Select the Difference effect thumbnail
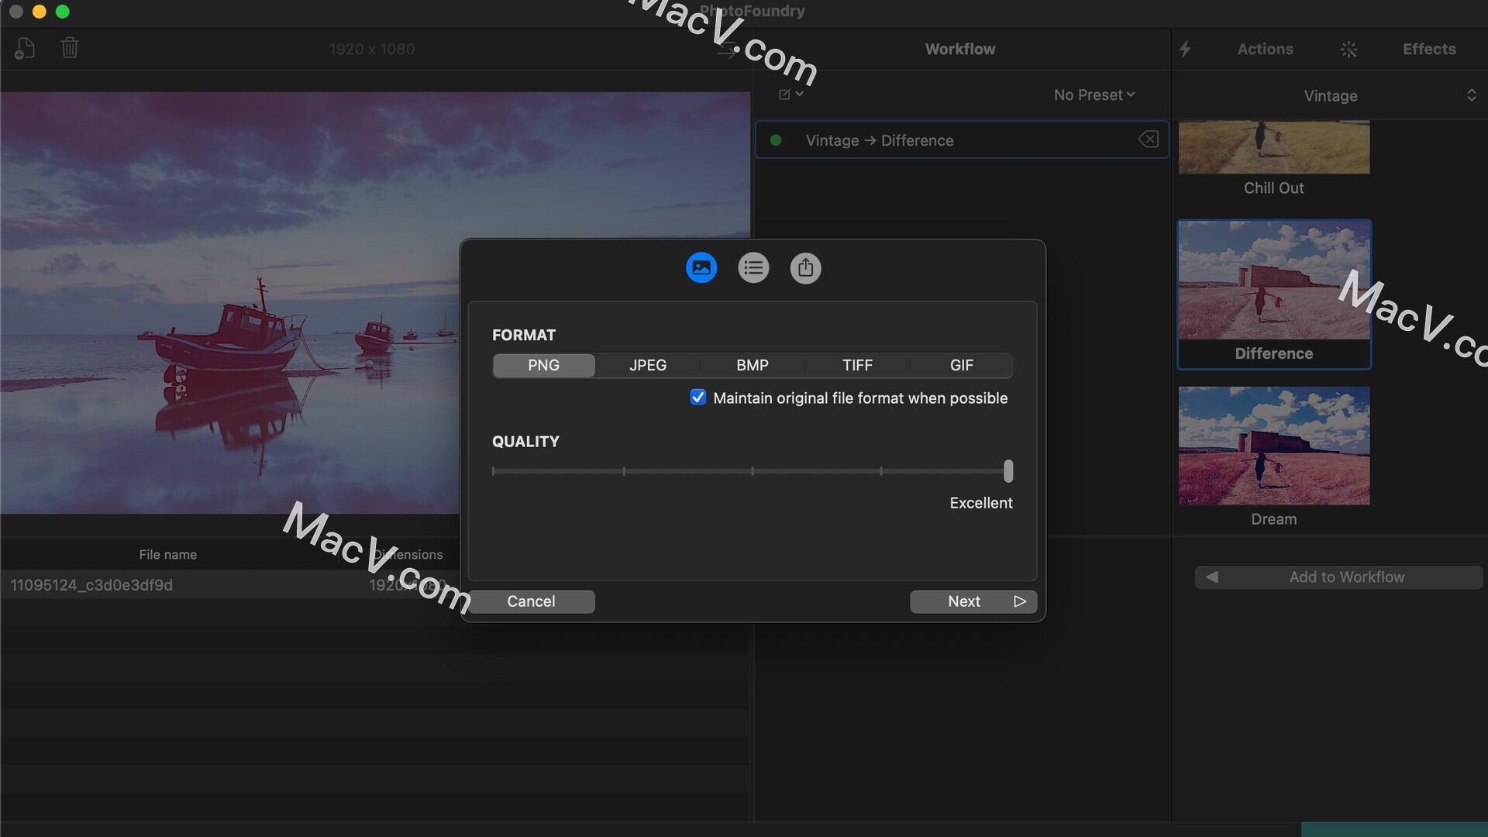The width and height of the screenshot is (1488, 837). click(1274, 281)
